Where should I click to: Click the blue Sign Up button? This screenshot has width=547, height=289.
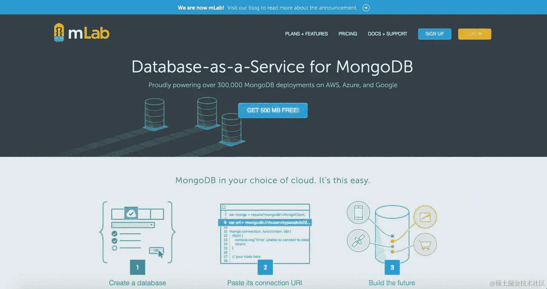pyautogui.click(x=435, y=34)
